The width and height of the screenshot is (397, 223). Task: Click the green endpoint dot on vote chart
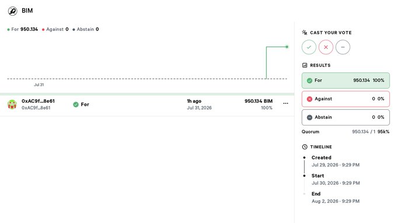[287, 47]
